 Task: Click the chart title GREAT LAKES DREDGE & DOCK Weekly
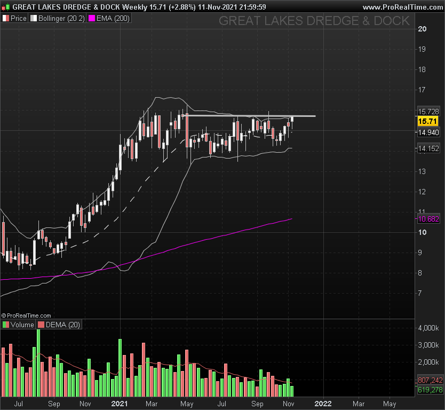81,7
